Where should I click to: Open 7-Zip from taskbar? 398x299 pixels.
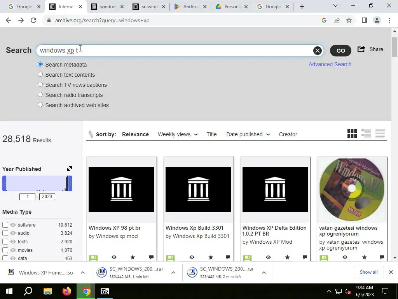pos(105,291)
